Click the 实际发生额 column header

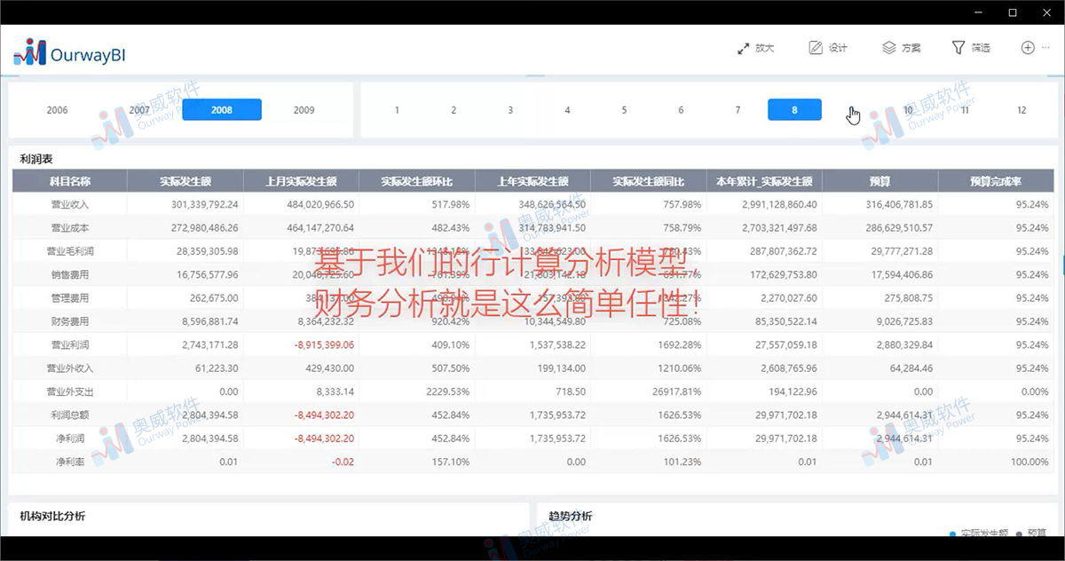(185, 181)
